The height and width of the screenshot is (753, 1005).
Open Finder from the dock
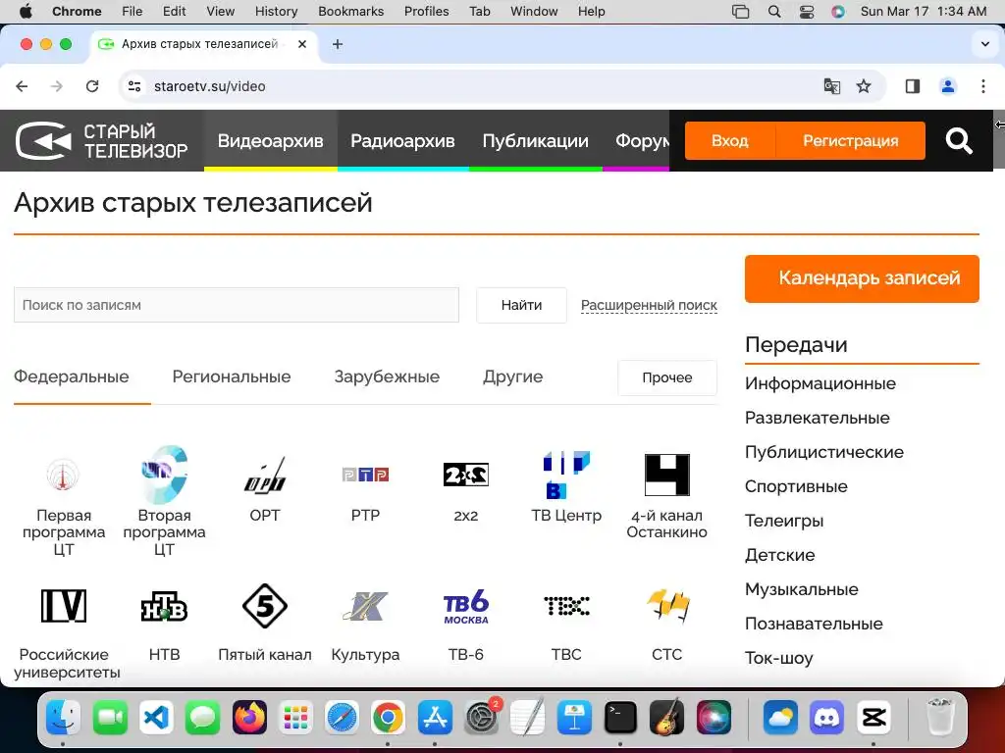click(63, 717)
